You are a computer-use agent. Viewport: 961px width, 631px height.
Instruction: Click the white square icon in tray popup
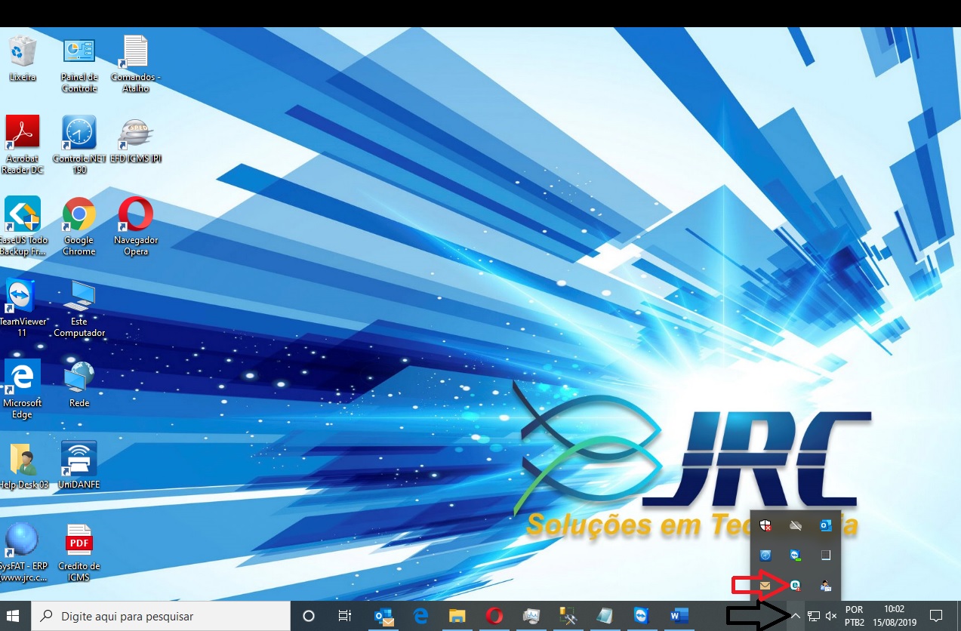pyautogui.click(x=825, y=555)
